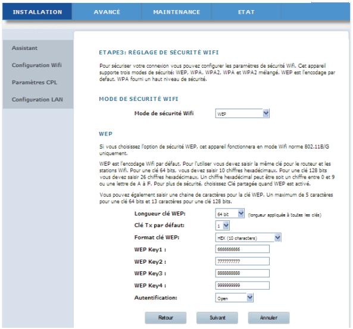Image resolution: width=353 pixels, height=329 pixels.
Task: Open Assistant in the sidebar
Action: click(24, 48)
